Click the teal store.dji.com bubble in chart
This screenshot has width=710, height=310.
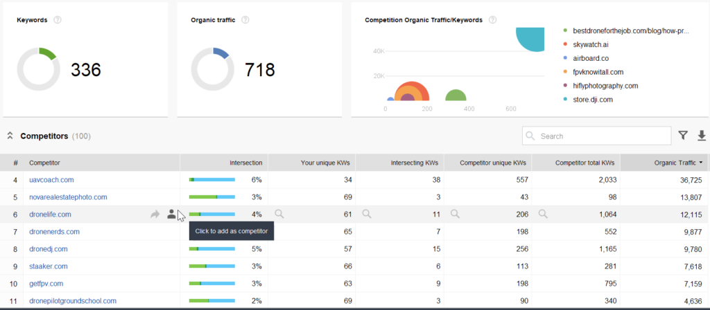click(531, 39)
